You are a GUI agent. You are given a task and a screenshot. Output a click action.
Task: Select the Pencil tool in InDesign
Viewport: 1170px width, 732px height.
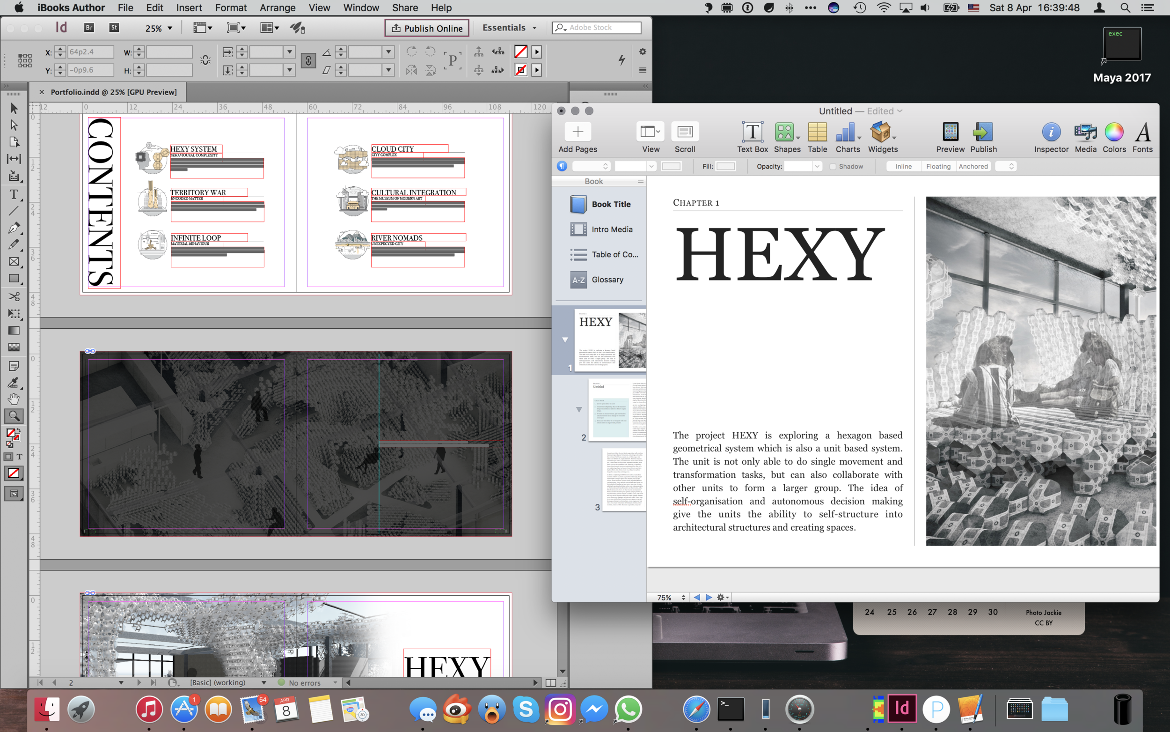coord(14,244)
